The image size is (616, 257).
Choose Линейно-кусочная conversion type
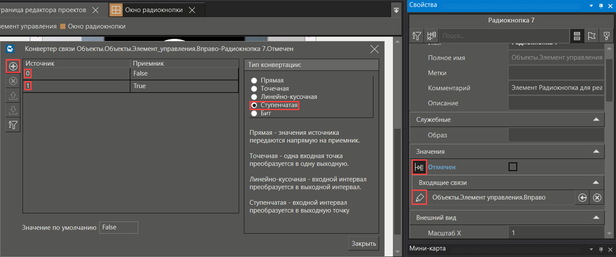254,97
